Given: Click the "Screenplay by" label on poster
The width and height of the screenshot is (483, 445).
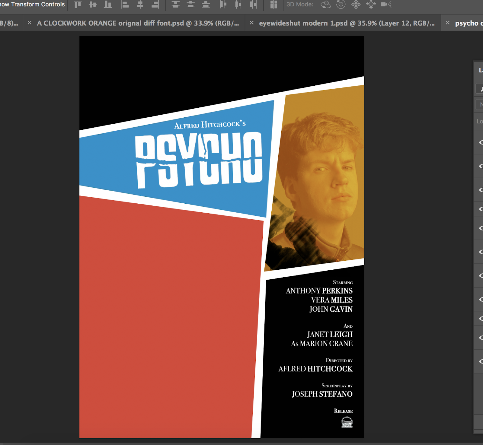Looking at the screenshot, I should [x=337, y=386].
